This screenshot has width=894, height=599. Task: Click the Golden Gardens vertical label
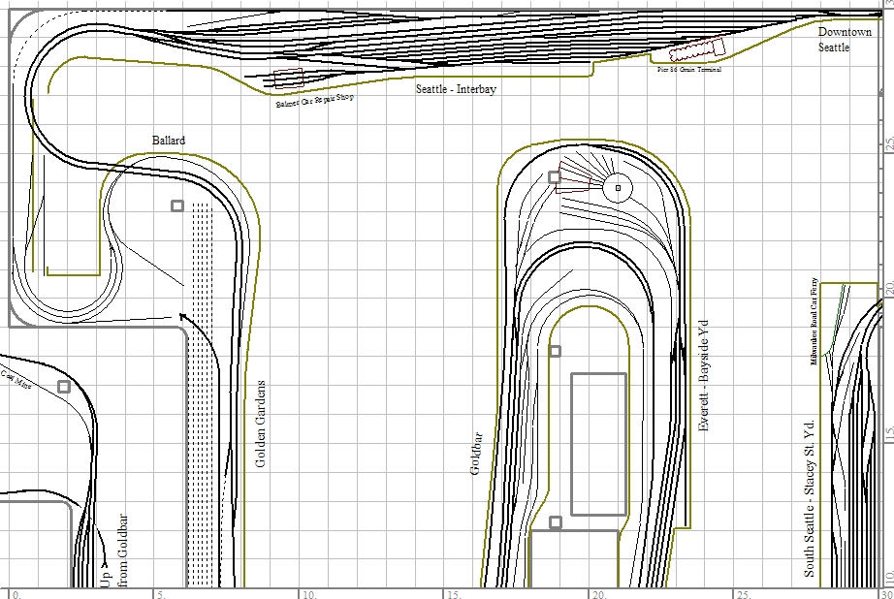pos(260,424)
